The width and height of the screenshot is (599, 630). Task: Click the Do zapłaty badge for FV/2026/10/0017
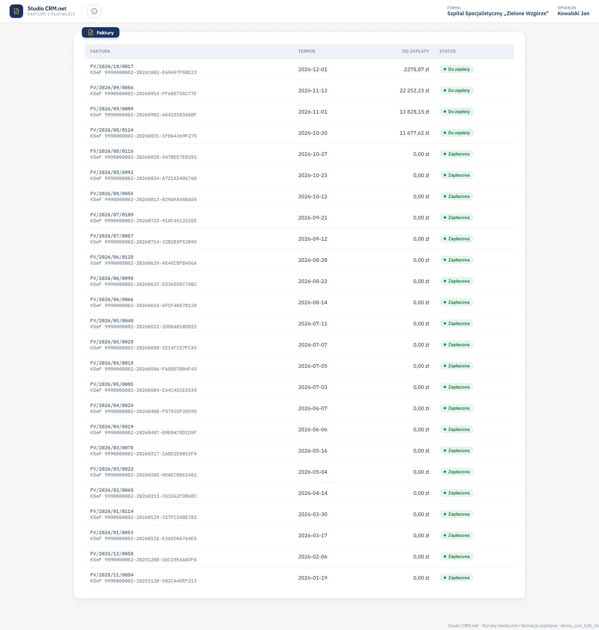coord(456,69)
